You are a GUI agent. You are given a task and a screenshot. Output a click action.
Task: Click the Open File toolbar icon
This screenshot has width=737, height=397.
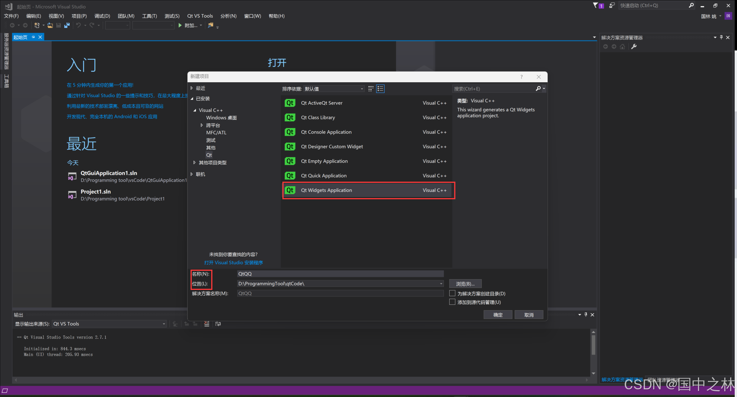tap(50, 25)
